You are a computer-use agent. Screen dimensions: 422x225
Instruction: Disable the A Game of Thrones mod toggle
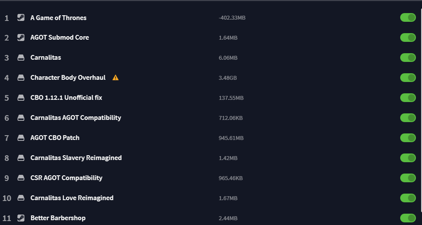click(408, 17)
